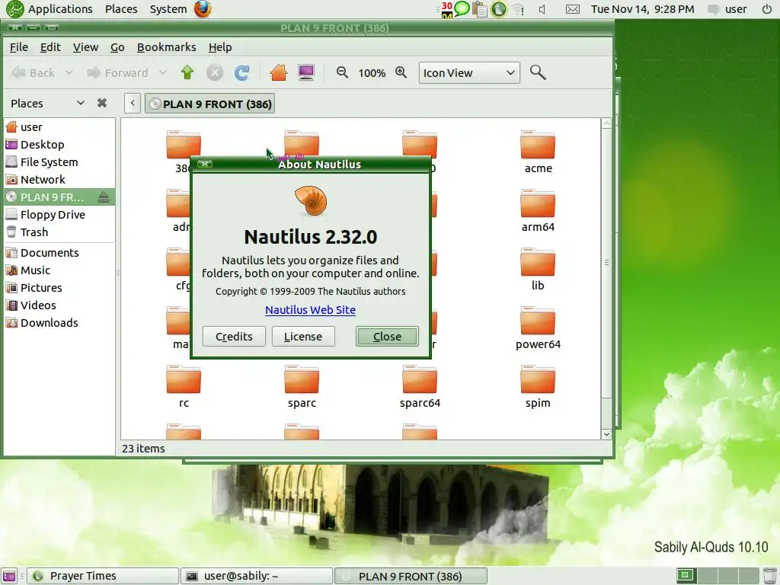The image size is (780, 585).
Task: Open the Home folder from the toolbar
Action: click(279, 72)
